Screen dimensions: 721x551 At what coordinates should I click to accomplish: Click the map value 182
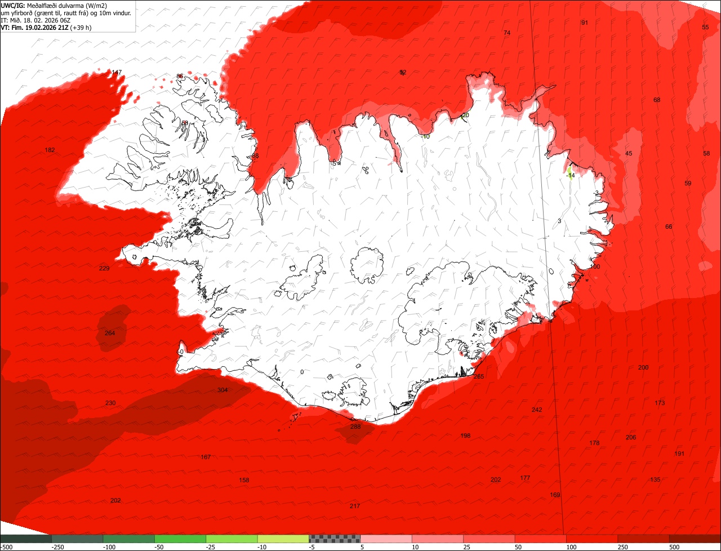50,150
